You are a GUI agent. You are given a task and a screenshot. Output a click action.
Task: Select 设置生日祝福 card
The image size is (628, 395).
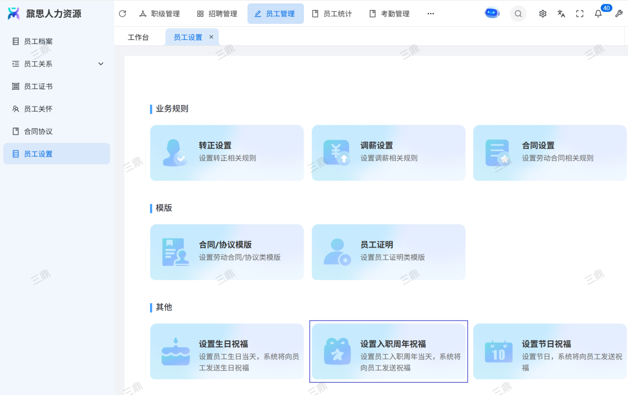pos(227,351)
